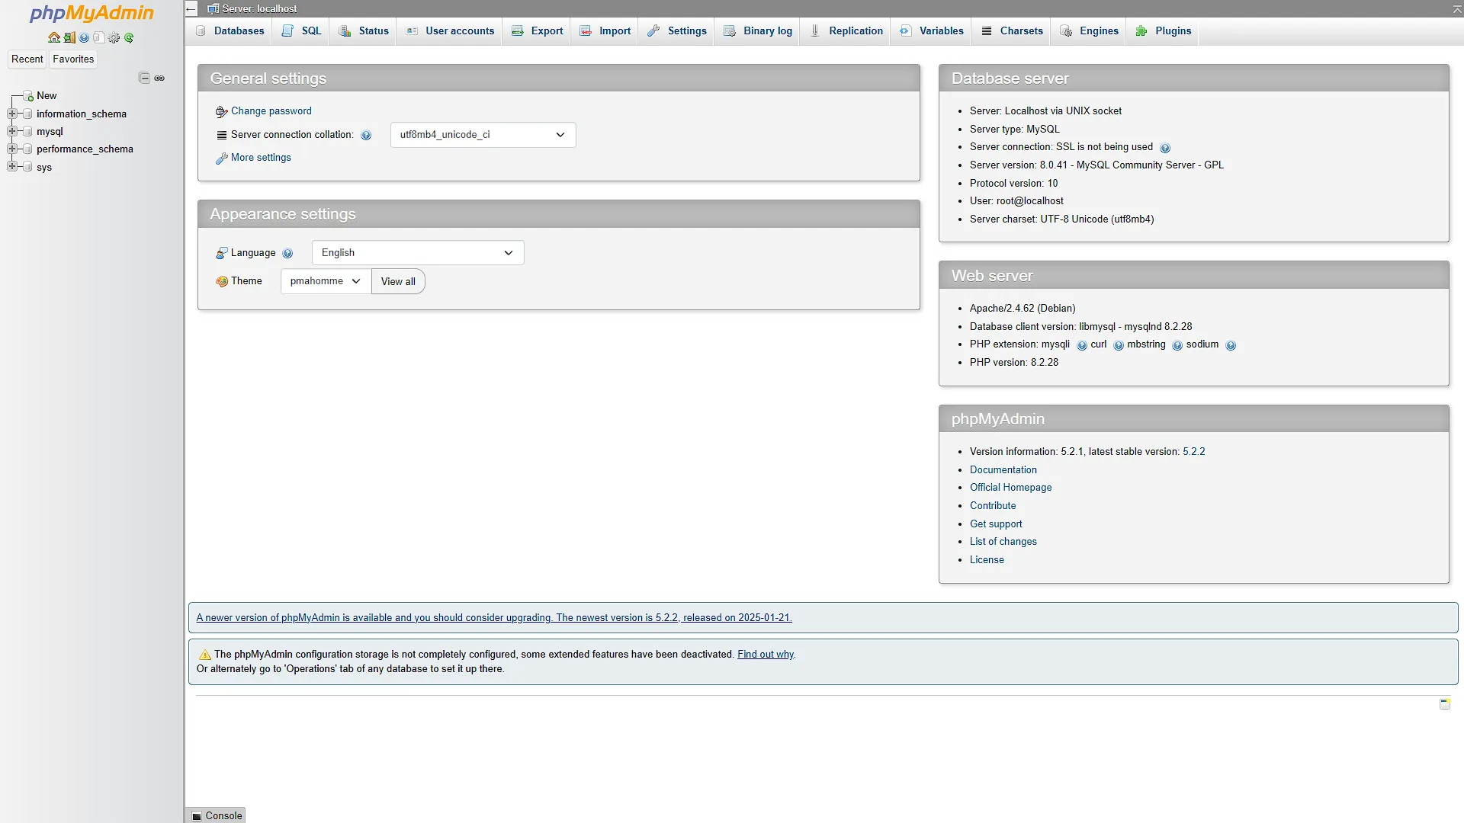Click New to create a database
This screenshot has width=1464, height=823.
point(47,96)
